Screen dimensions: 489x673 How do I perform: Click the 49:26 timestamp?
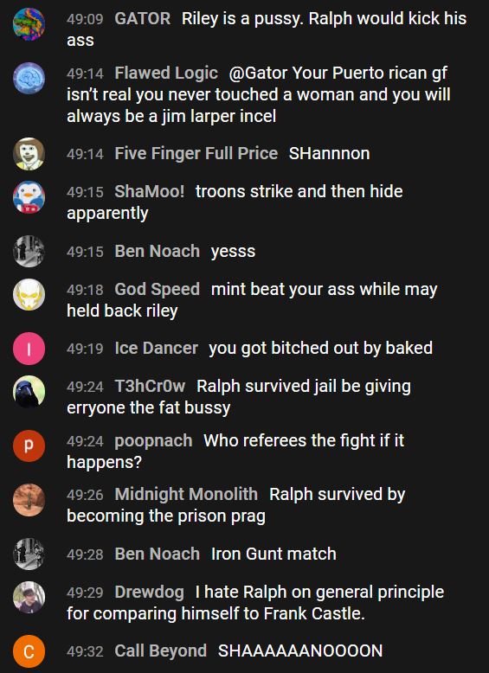[85, 495]
